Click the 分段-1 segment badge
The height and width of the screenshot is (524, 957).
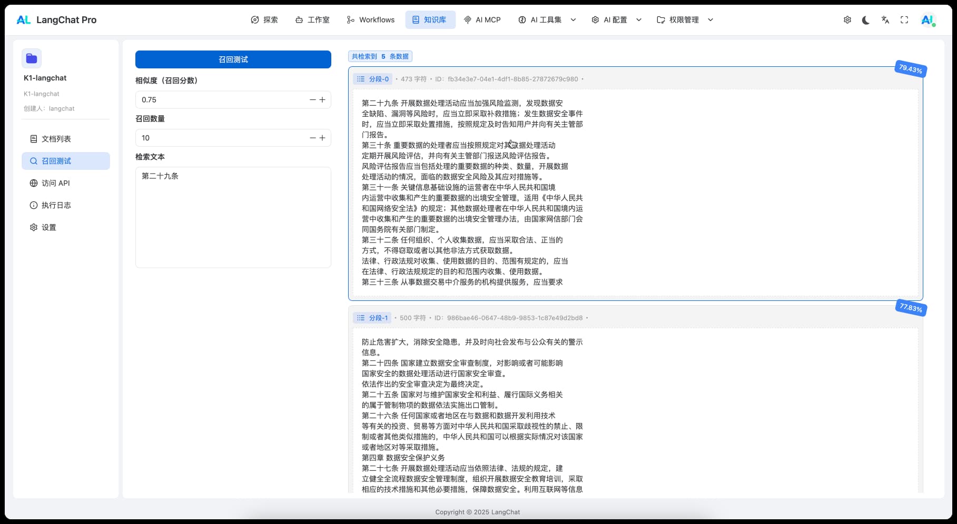[x=372, y=318]
